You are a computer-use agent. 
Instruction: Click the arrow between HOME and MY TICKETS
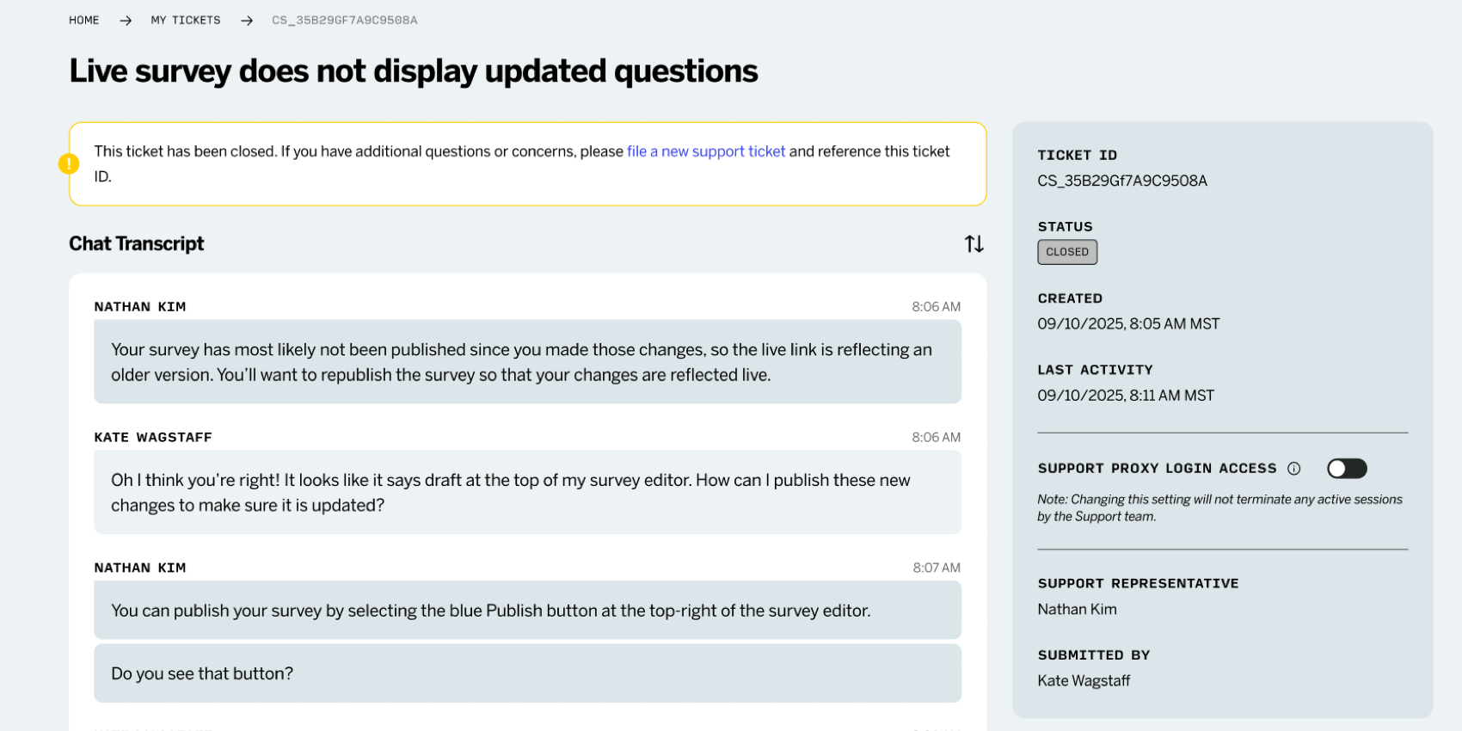126,21
